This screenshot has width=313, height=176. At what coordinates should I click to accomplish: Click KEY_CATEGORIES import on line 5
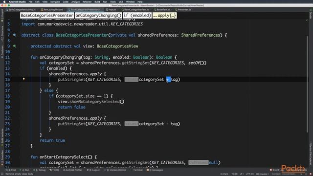[x=127, y=24]
